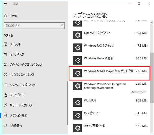154x135 pixels.
Task: Click the システム コンポーネント icon
Action: [x=5, y=85]
